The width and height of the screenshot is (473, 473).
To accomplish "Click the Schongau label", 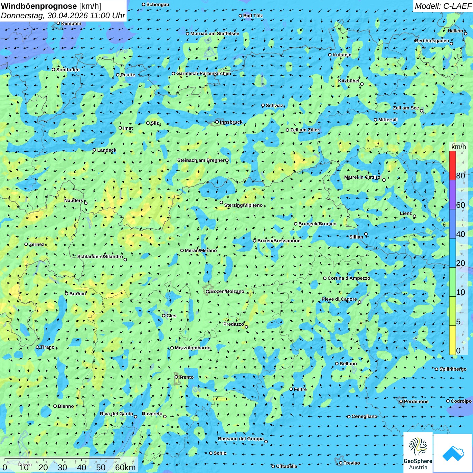I will point(157,4).
